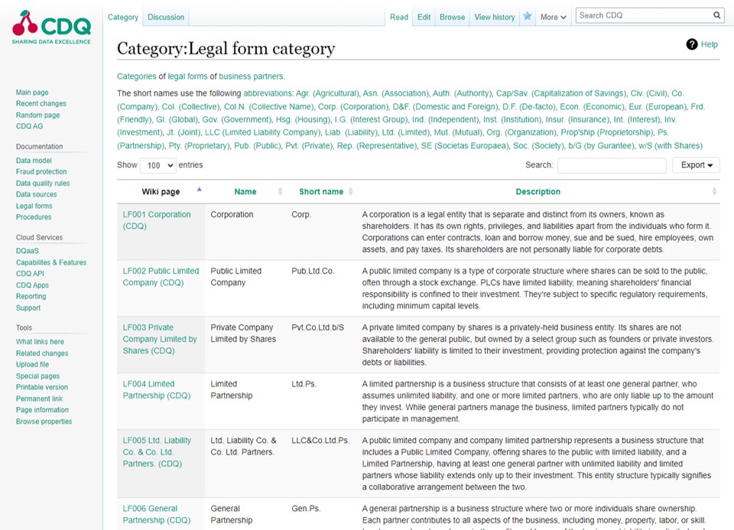Open Upload file tool

[32, 365]
